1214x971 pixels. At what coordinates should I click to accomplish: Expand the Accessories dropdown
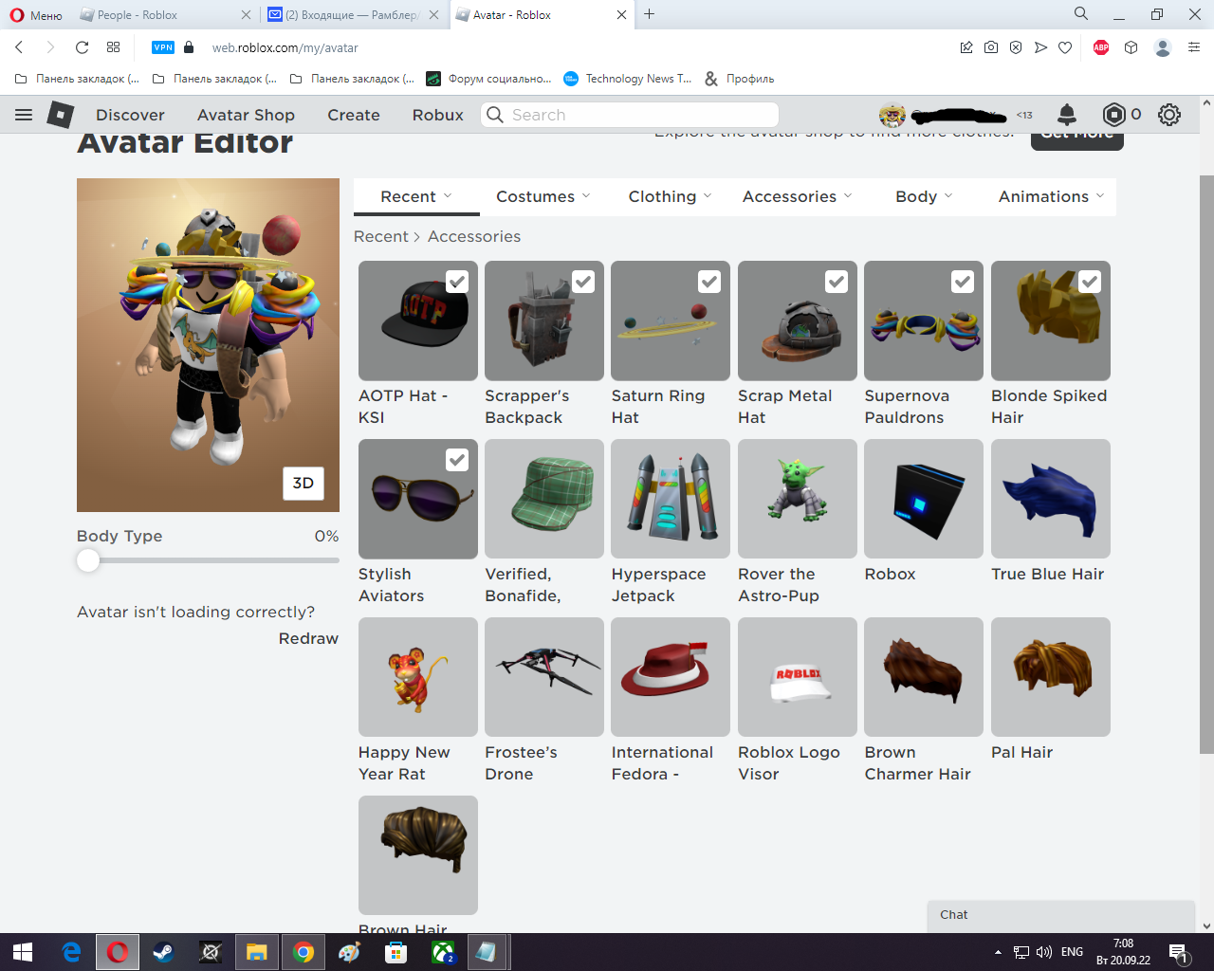pyautogui.click(x=798, y=196)
